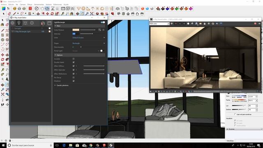Viewport: 263px width, 148px height.
Task: Toggle the LightRectangle enable switch
Action: point(103,22)
